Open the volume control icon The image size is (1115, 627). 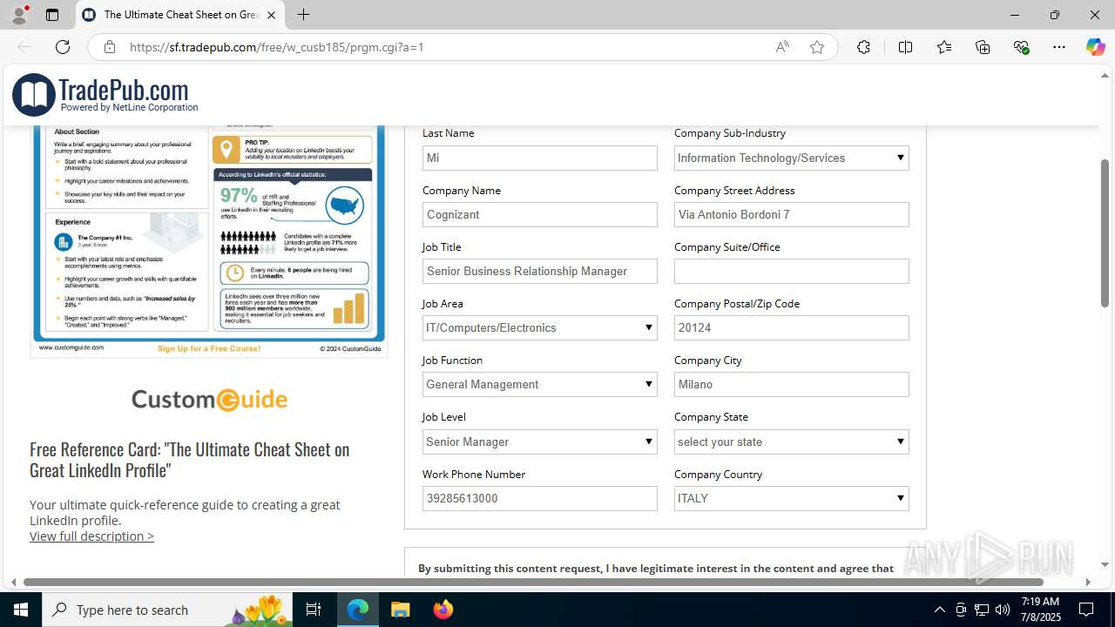[x=1003, y=610]
